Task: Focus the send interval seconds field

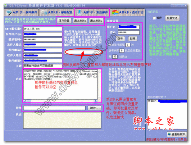Action: (128, 45)
